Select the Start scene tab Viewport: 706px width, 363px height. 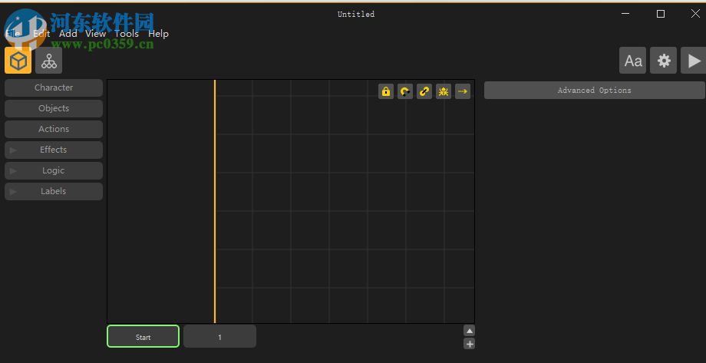pos(144,336)
